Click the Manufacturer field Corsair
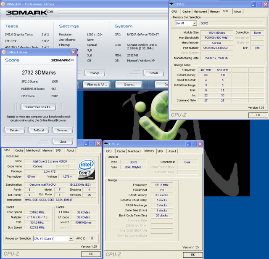The height and width of the screenshot is (259, 269). pyautogui.click(x=217, y=43)
